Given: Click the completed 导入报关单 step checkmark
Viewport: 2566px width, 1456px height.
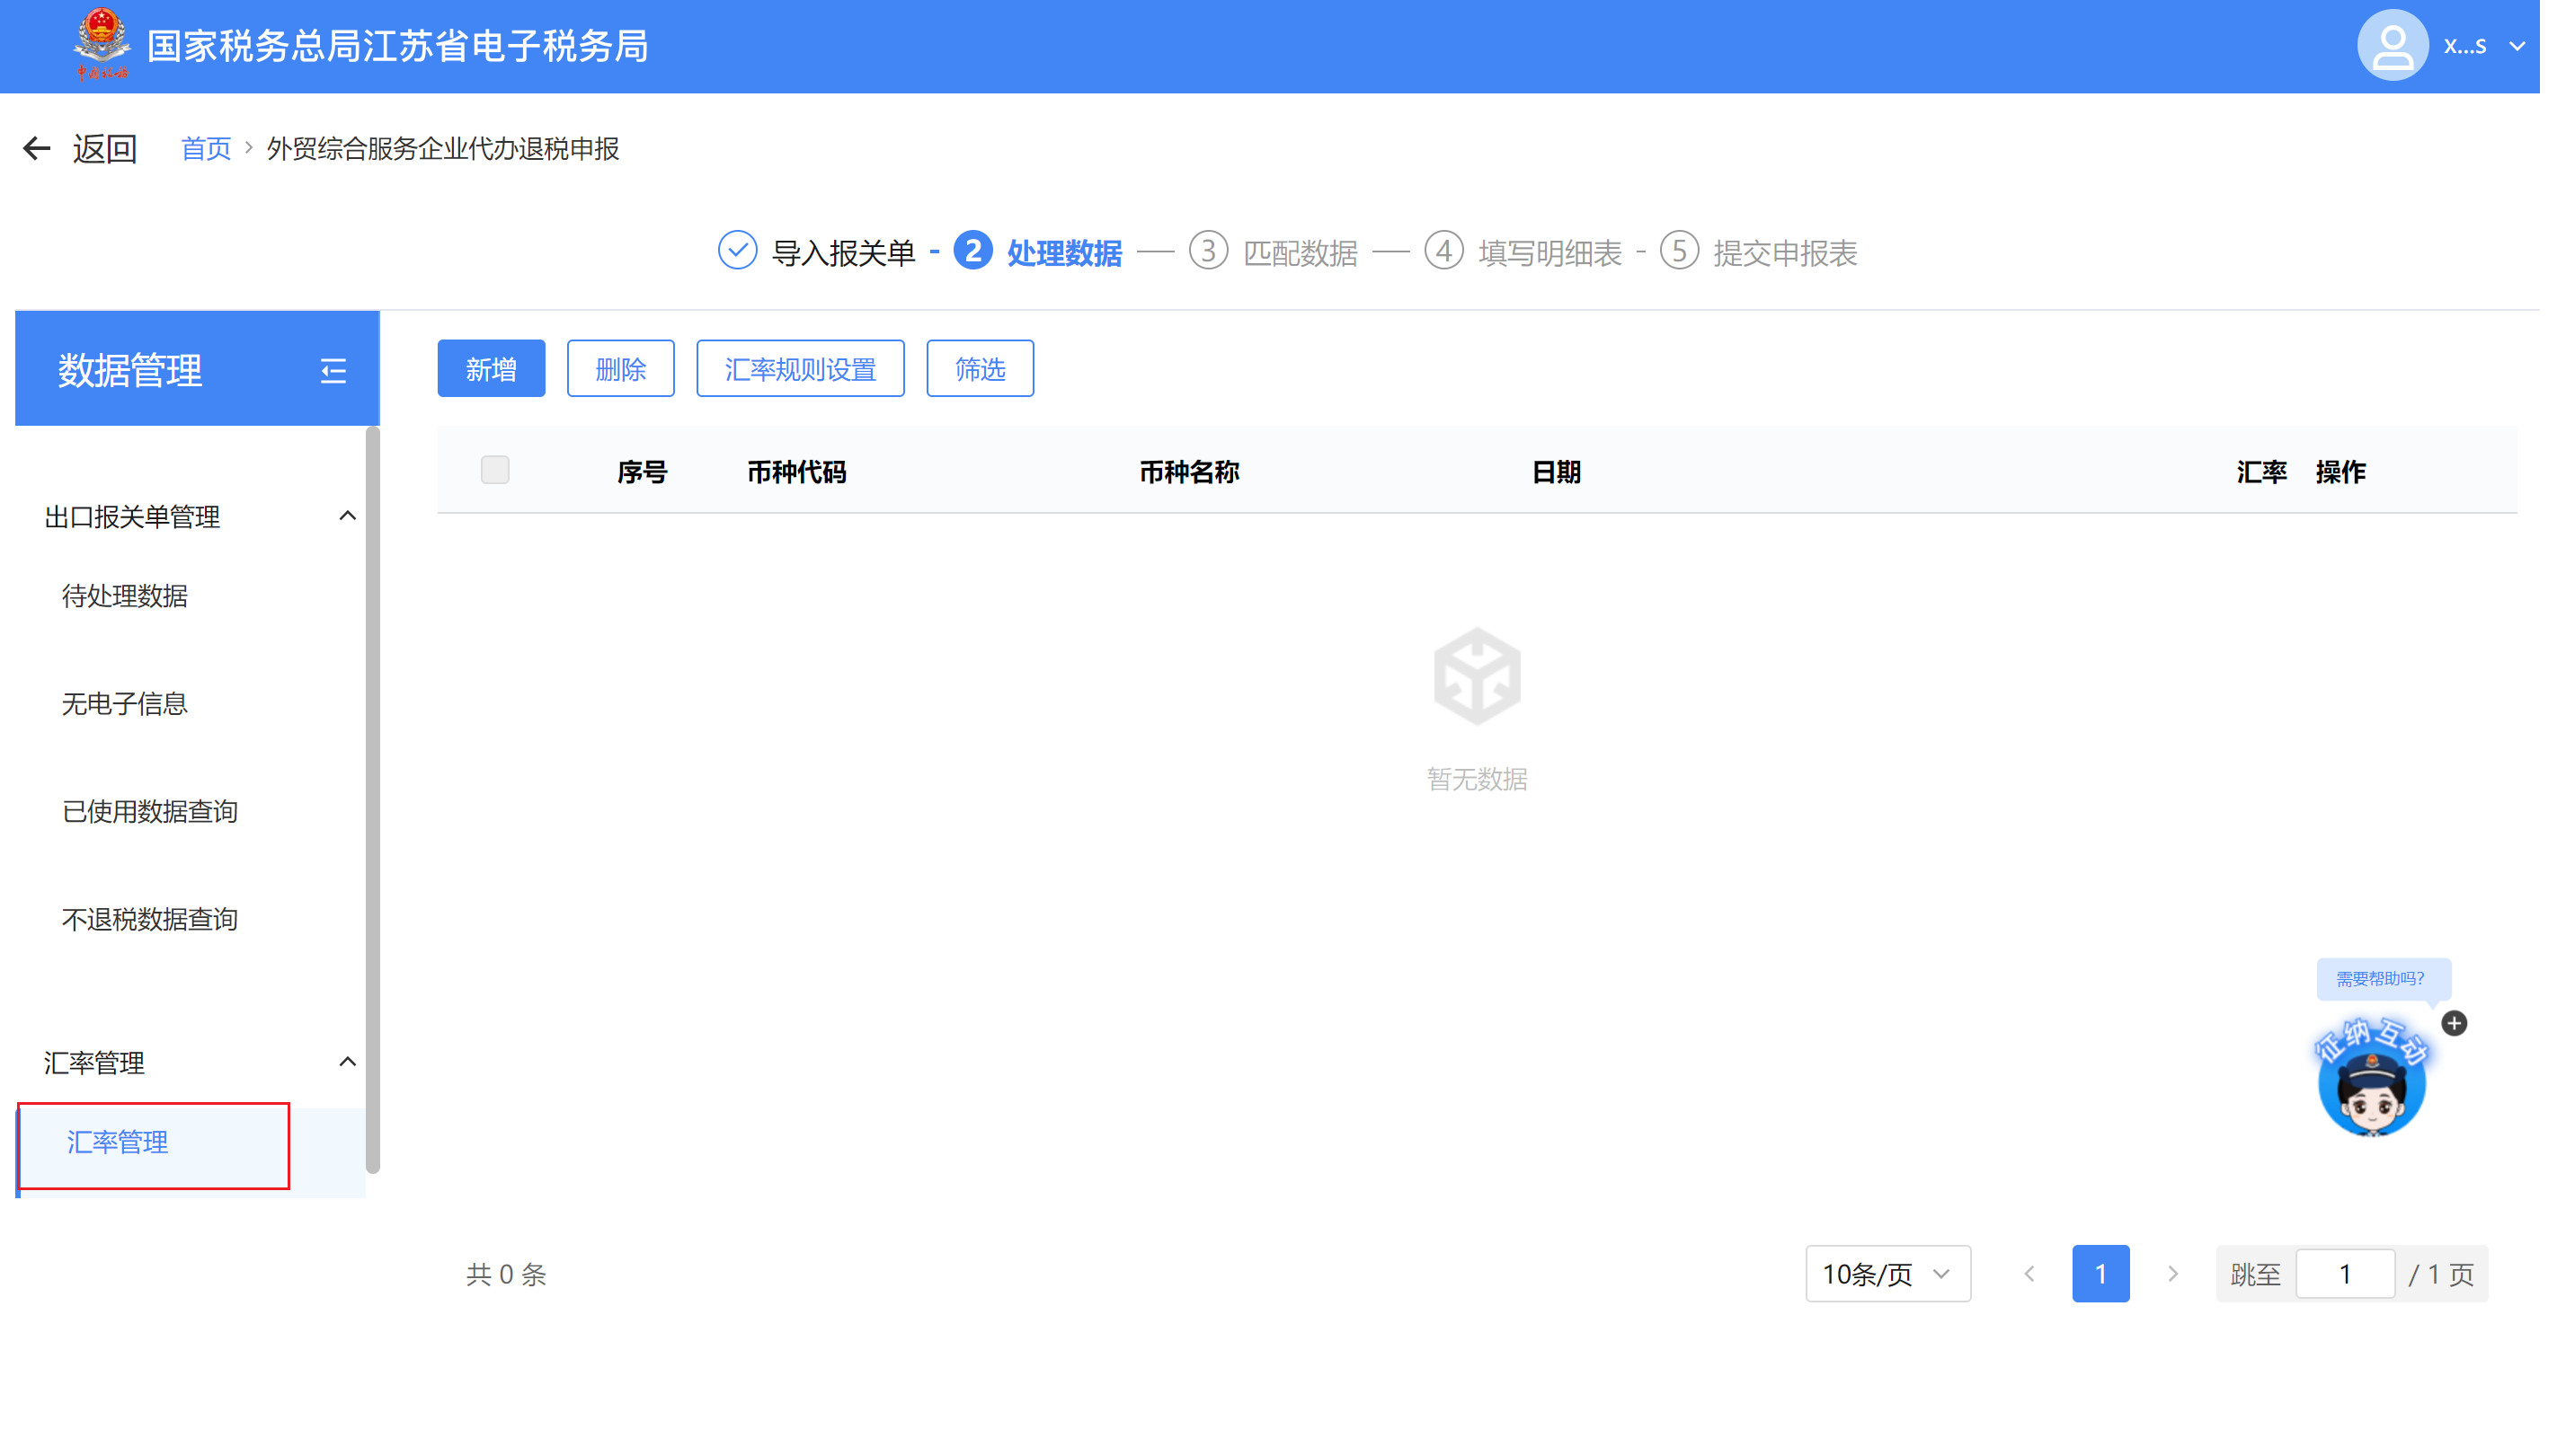Looking at the screenshot, I should coord(737,251).
